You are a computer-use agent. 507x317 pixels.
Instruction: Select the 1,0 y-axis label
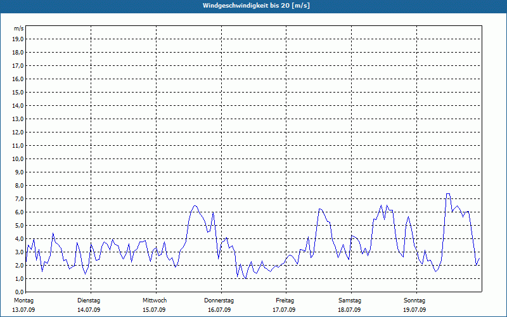pos(19,279)
